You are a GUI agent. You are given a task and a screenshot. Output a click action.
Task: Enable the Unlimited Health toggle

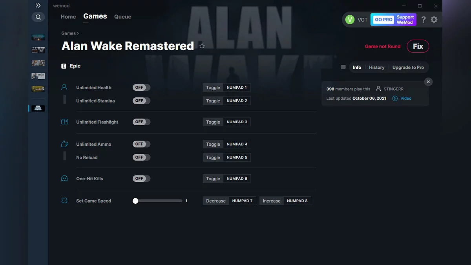click(141, 87)
